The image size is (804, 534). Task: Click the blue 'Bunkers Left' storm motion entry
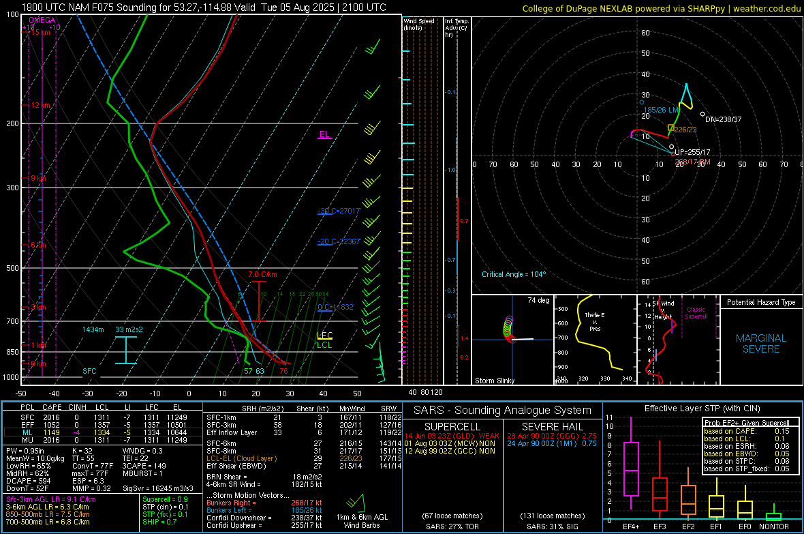(264, 510)
